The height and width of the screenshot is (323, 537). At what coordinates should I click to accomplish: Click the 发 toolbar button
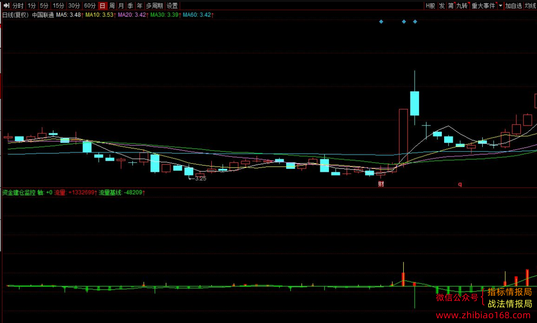(442, 6)
